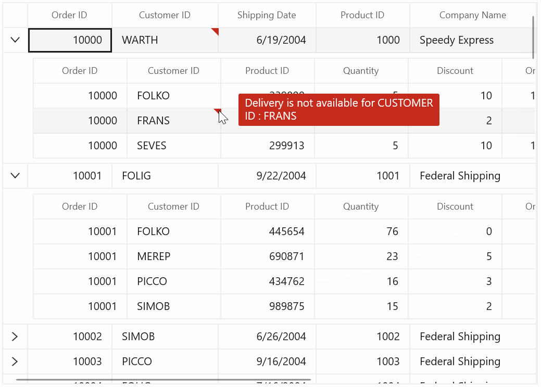541x387 pixels.
Task: Sort by top-level Order ID column header
Action: (x=69, y=15)
